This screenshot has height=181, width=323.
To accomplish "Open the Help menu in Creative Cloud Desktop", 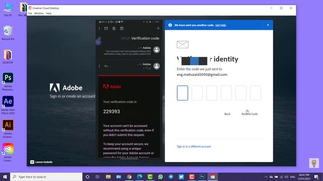I will 48,14.
